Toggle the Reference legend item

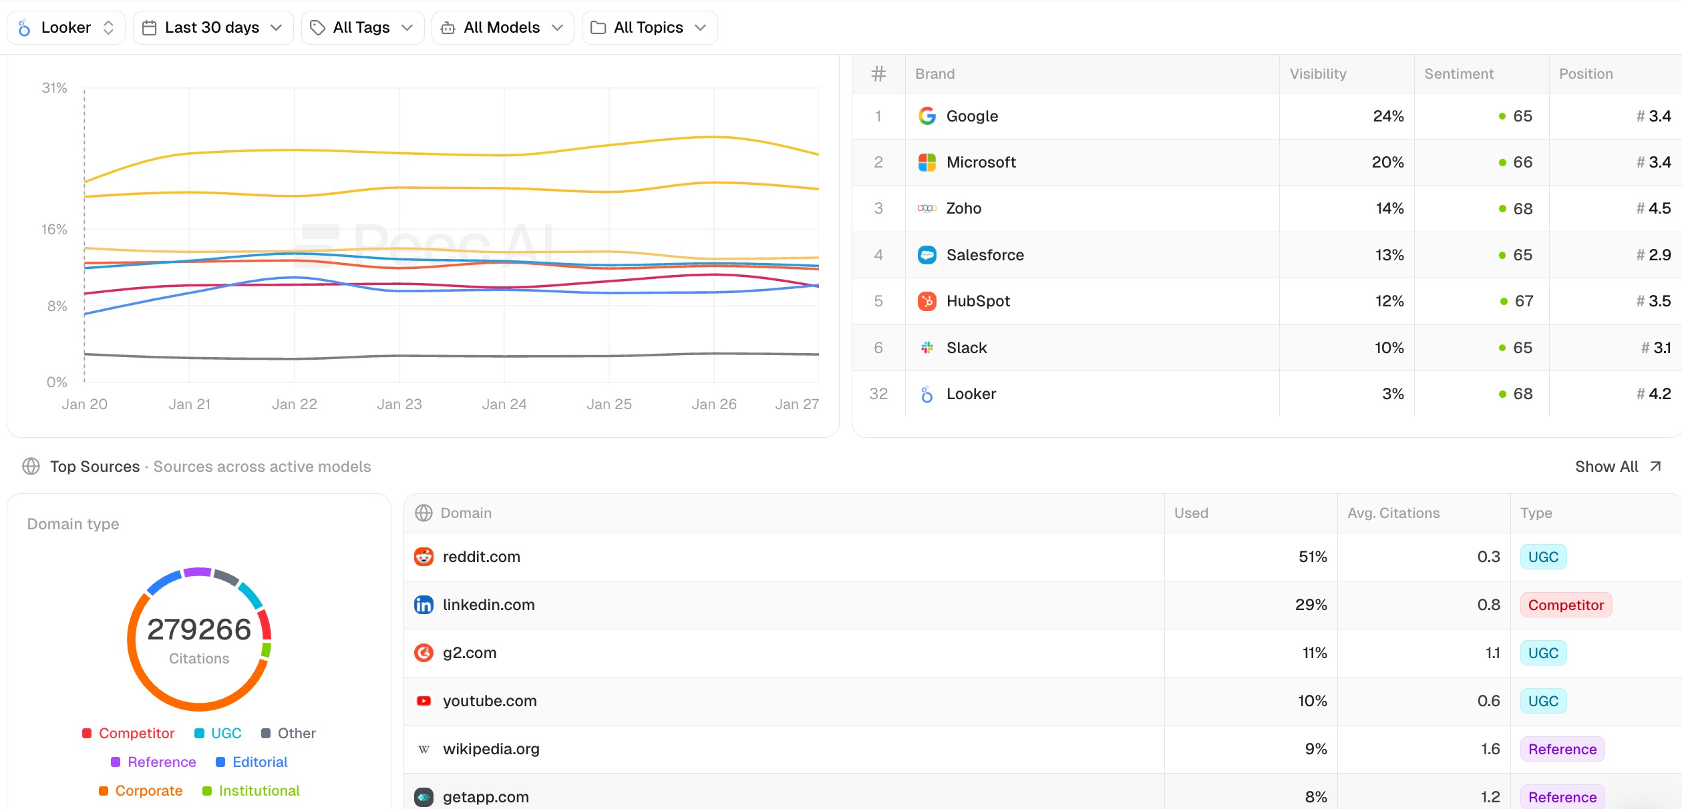pos(153,762)
